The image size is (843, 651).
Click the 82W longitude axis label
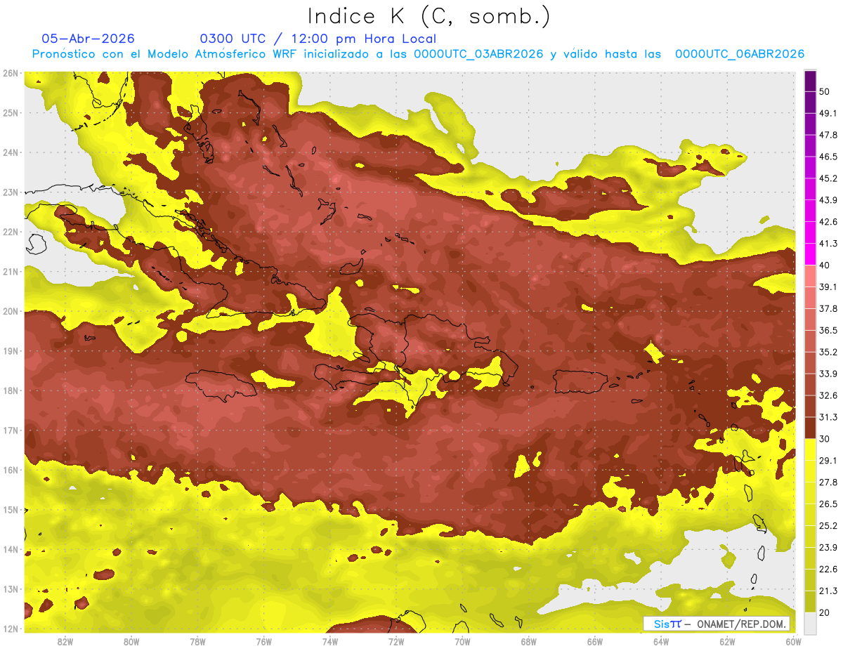(x=65, y=641)
